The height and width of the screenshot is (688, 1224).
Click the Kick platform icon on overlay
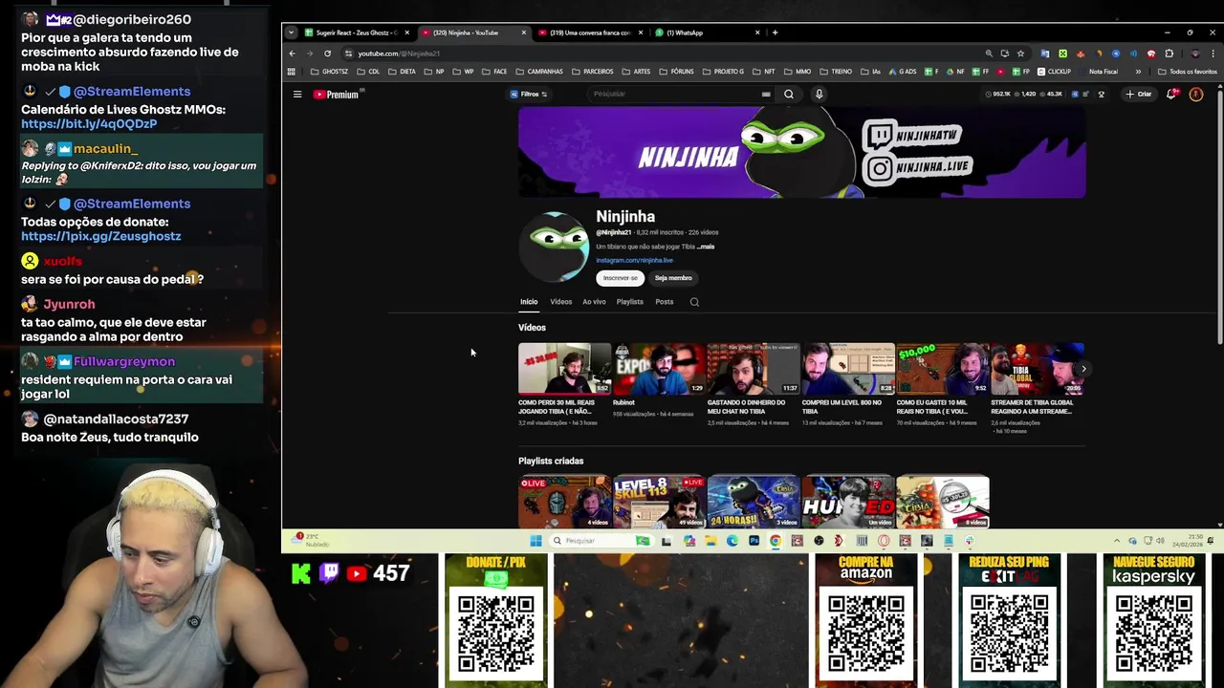point(301,573)
